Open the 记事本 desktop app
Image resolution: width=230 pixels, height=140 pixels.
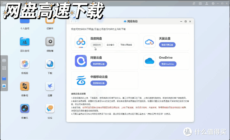tap(50, 20)
